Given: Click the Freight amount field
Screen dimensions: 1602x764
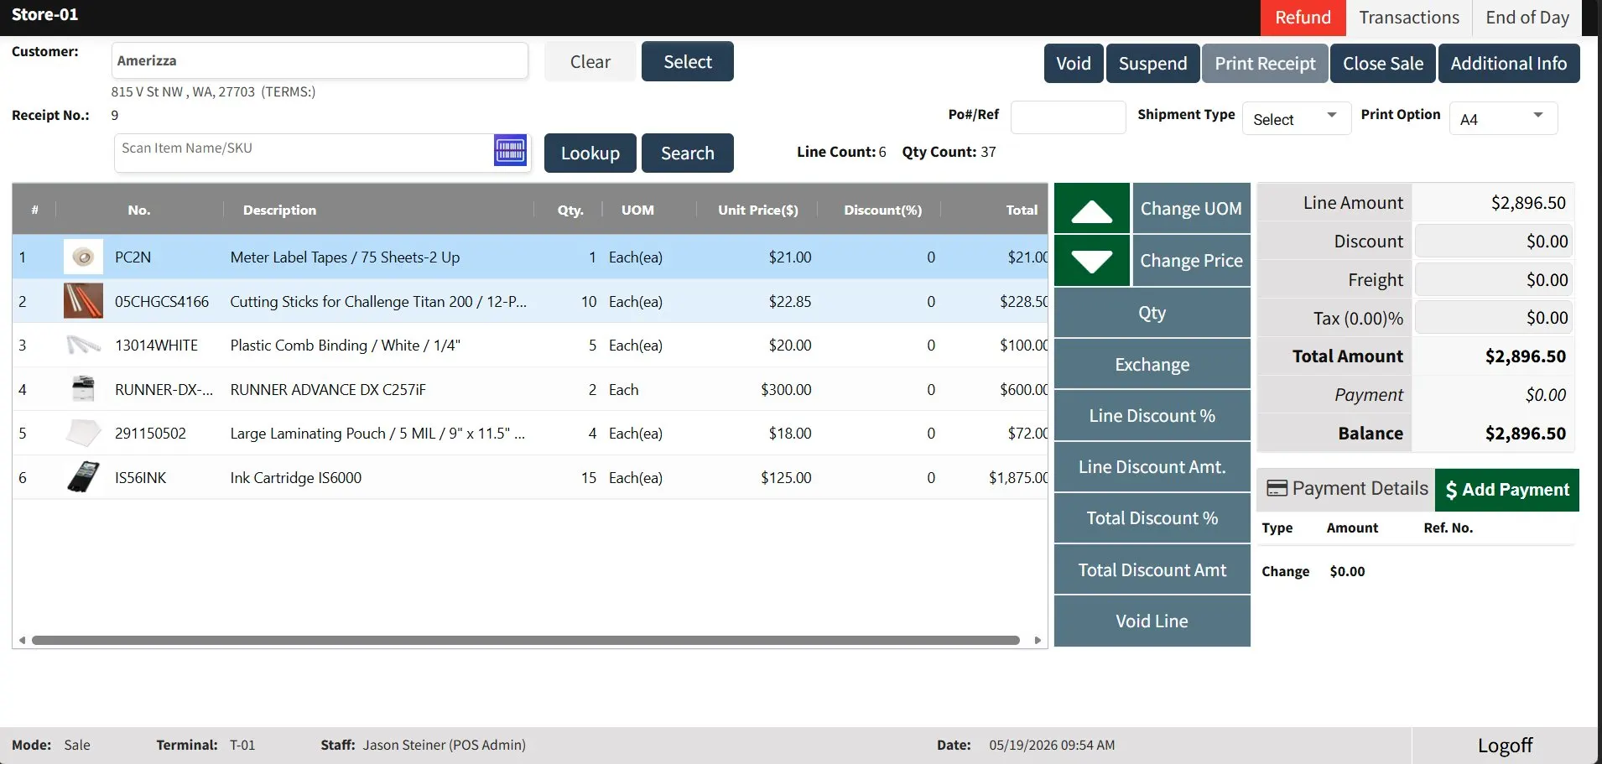Looking at the screenshot, I should [1493, 280].
